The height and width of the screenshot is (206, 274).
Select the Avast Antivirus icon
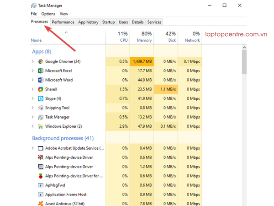tap(41, 203)
